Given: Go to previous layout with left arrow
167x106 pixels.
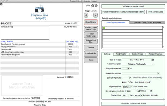Looking at the screenshot, I should (x=86, y=15).
